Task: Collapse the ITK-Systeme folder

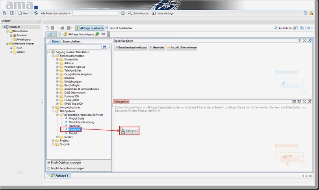Action: tap(53, 111)
